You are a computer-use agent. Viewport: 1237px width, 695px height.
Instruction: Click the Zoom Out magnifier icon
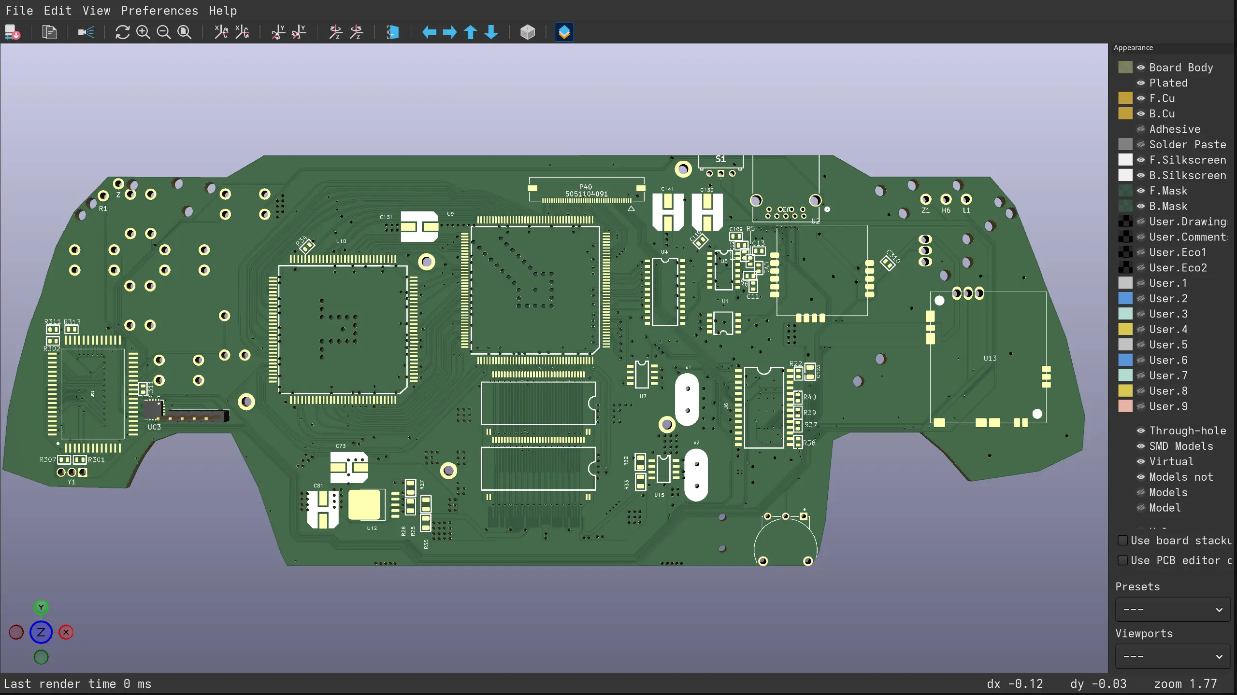[164, 32]
